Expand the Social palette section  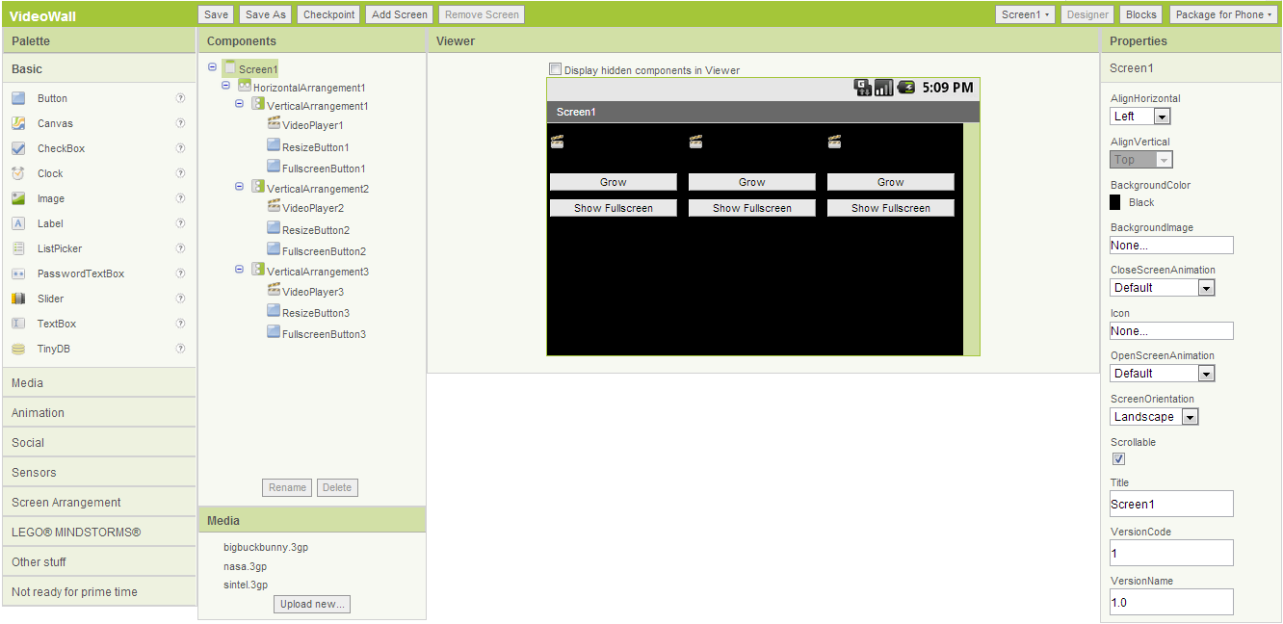(99, 443)
